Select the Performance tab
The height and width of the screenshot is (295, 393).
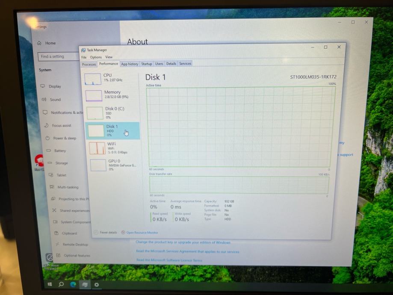(109, 64)
